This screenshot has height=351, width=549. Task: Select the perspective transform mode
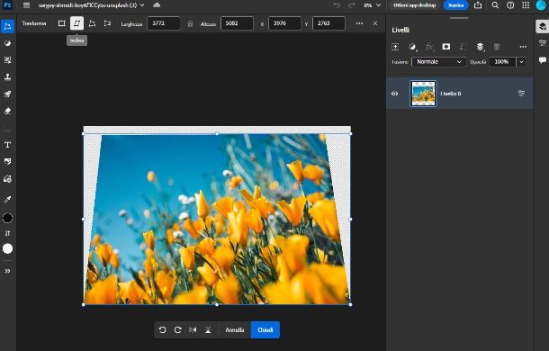[x=107, y=23]
